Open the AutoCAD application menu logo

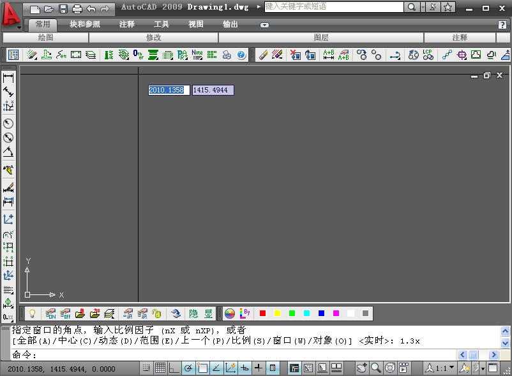point(10,15)
